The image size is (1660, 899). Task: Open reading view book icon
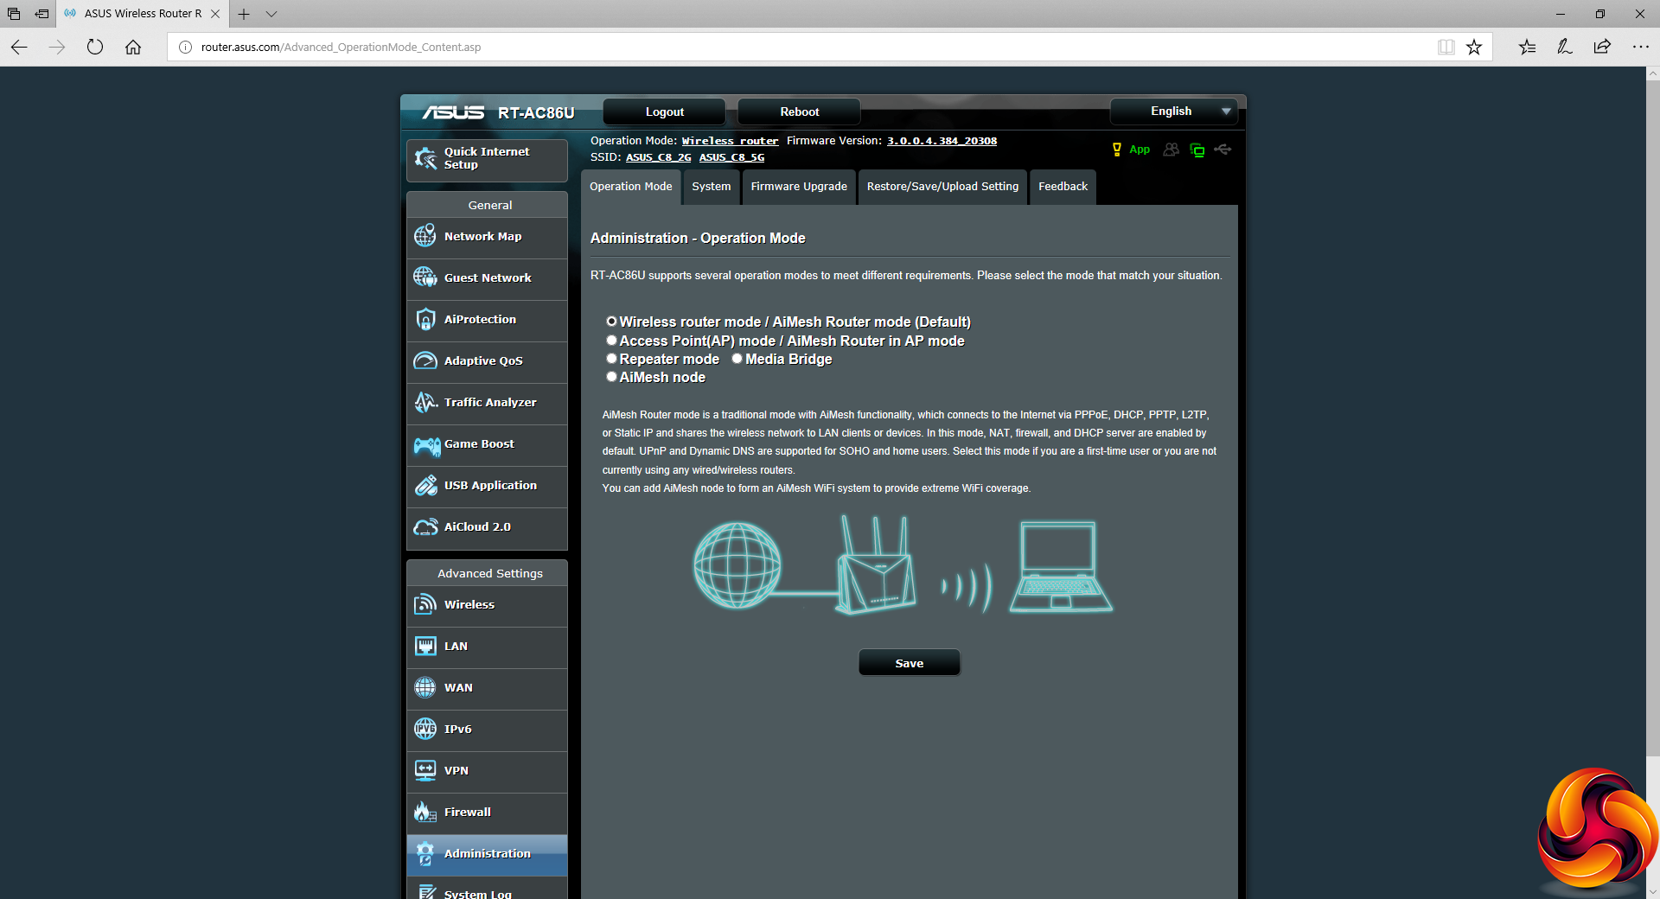click(x=1446, y=47)
